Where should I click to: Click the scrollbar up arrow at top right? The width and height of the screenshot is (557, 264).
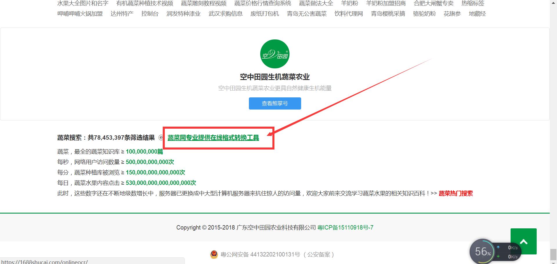[x=554, y=3]
